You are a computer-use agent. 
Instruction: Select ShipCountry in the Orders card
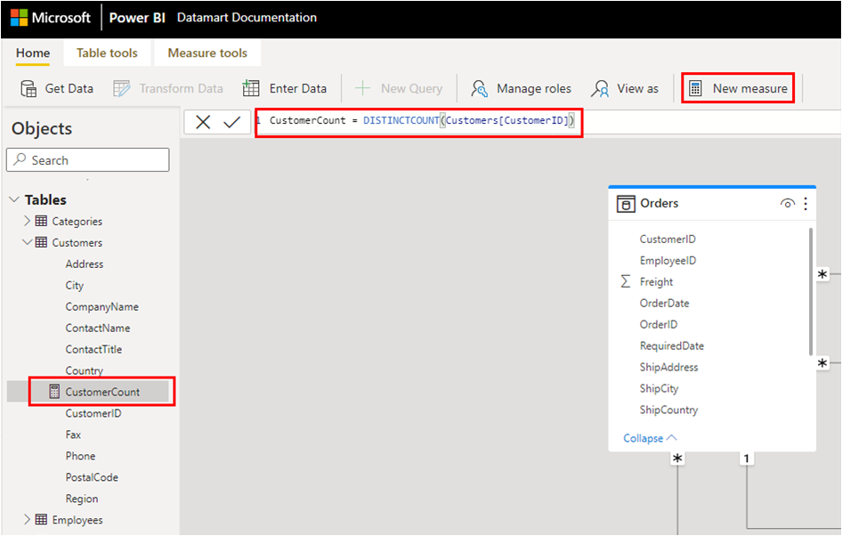[x=668, y=410]
